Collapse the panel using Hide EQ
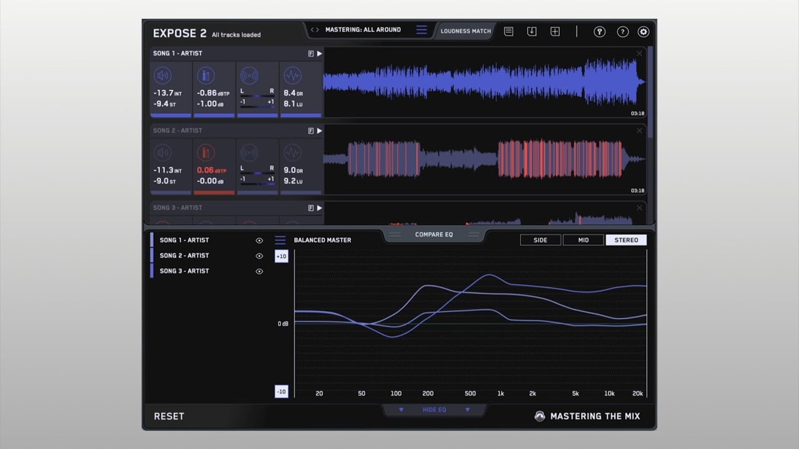This screenshot has width=799, height=449. pos(434,410)
